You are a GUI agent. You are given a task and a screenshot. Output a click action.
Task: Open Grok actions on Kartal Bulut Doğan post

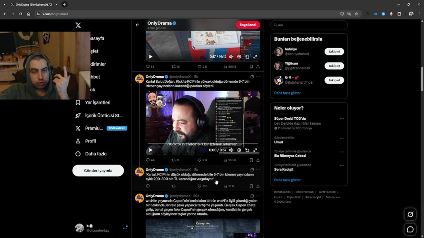pyautogui.click(x=252, y=77)
